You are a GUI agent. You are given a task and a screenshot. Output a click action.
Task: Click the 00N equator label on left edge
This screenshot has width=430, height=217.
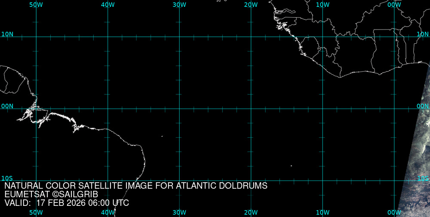pos(7,106)
